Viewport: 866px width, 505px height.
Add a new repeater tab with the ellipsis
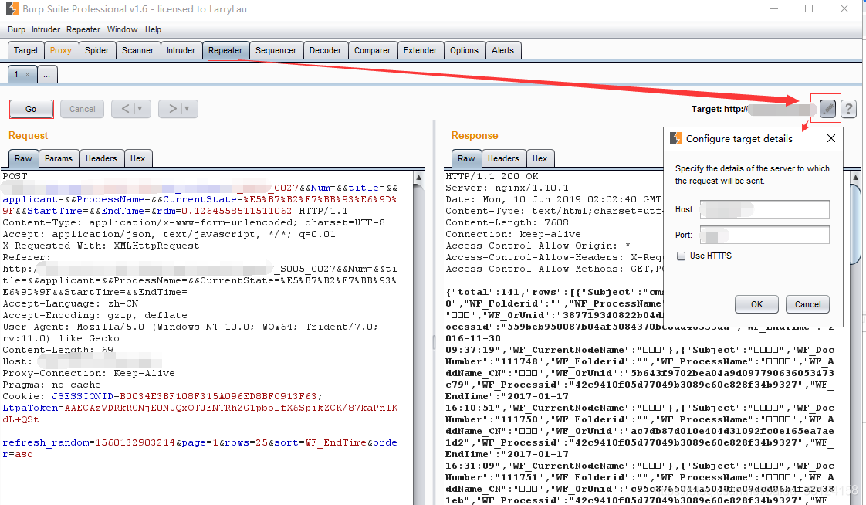tap(47, 75)
